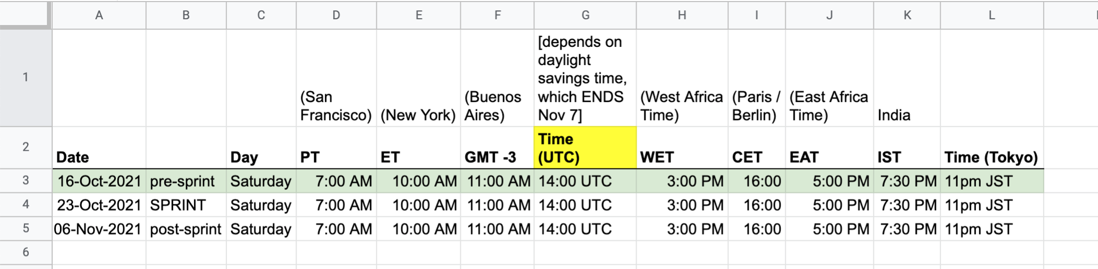
Task: Click the daylight savings time note cell
Action: 585,78
